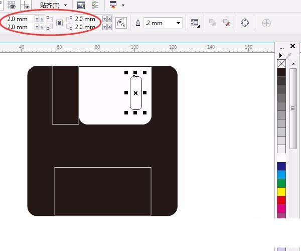The image size is (301, 251).
Task: Close the color palette panel
Action: pos(293,46)
